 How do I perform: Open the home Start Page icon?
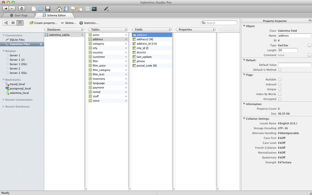(x=59, y=9)
